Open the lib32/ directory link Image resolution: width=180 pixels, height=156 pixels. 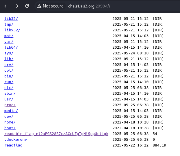tap(11, 19)
